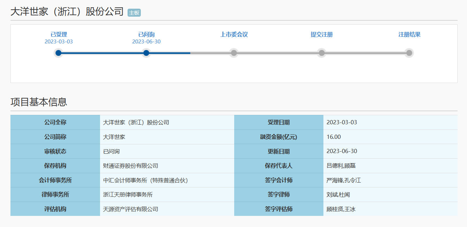Screen dimensions: 467x227
Task: Click the 中汇会计师事务所（特殊普通合伙） value
Action: (x=146, y=180)
